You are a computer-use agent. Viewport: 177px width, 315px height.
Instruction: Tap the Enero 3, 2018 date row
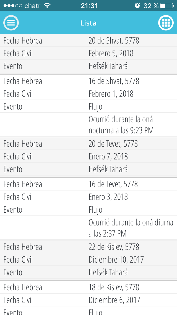click(x=108, y=197)
